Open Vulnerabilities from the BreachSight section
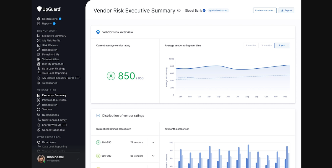 pyautogui.click(x=39, y=59)
